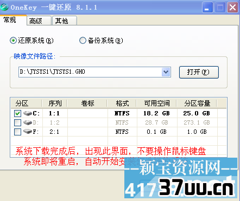Image resolution: width=240 pixels, height=201 pixels.
Task: Click the NTFS format cell in F: row
Action: pyautogui.click(x=122, y=132)
